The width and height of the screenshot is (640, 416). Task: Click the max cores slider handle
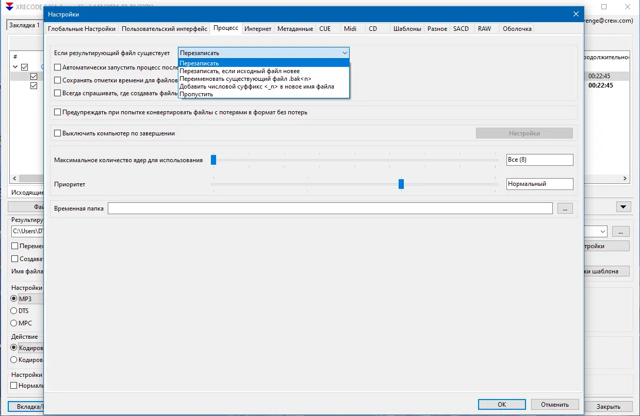[x=213, y=160]
